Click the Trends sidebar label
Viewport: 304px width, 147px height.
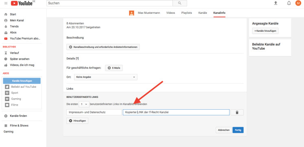pyautogui.click(x=14, y=26)
